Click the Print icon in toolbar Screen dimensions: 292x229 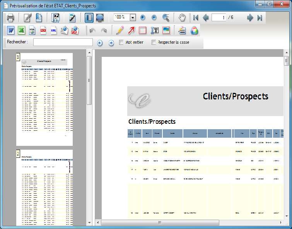[x=10, y=18]
